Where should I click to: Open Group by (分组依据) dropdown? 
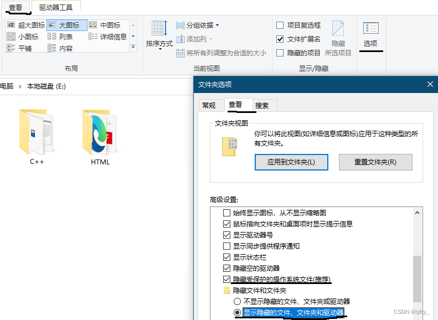click(198, 25)
